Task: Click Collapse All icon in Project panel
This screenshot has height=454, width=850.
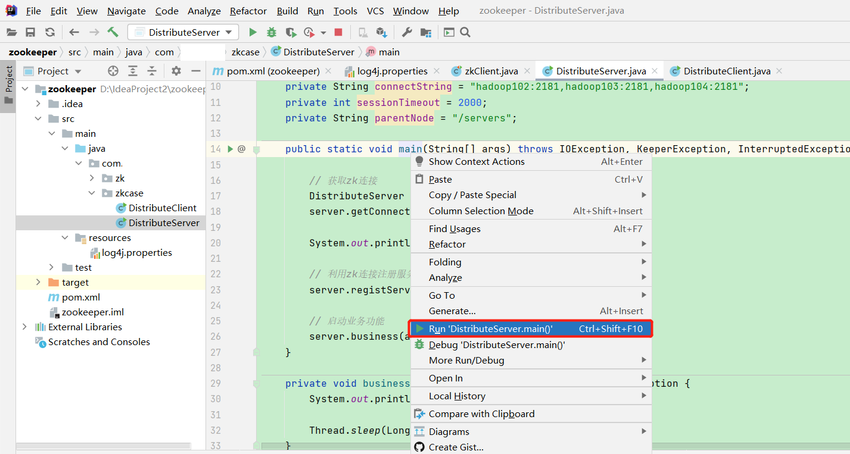Action: (152, 71)
